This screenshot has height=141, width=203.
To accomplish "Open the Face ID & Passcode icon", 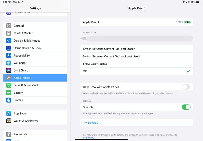I will click(8, 85).
